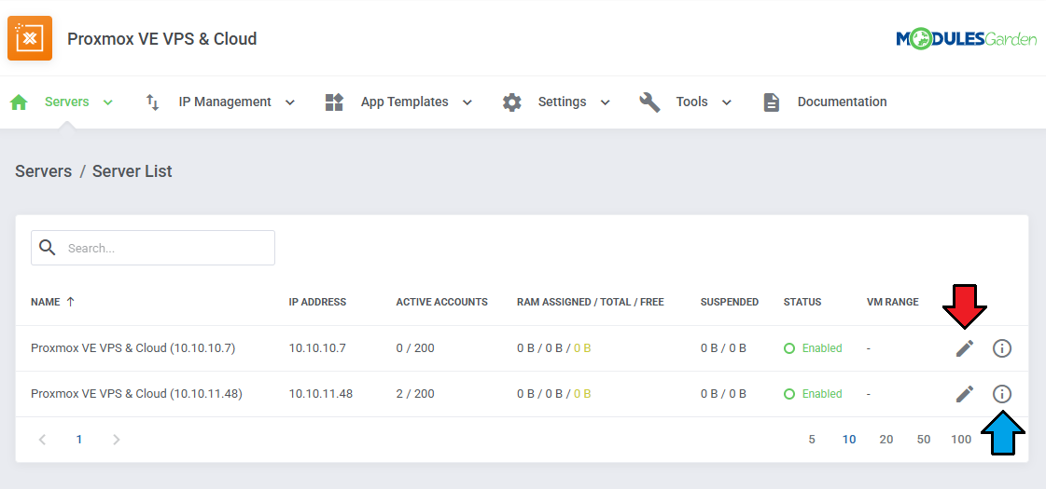Click the STATUS column header
This screenshot has width=1046, height=489.
click(x=802, y=302)
